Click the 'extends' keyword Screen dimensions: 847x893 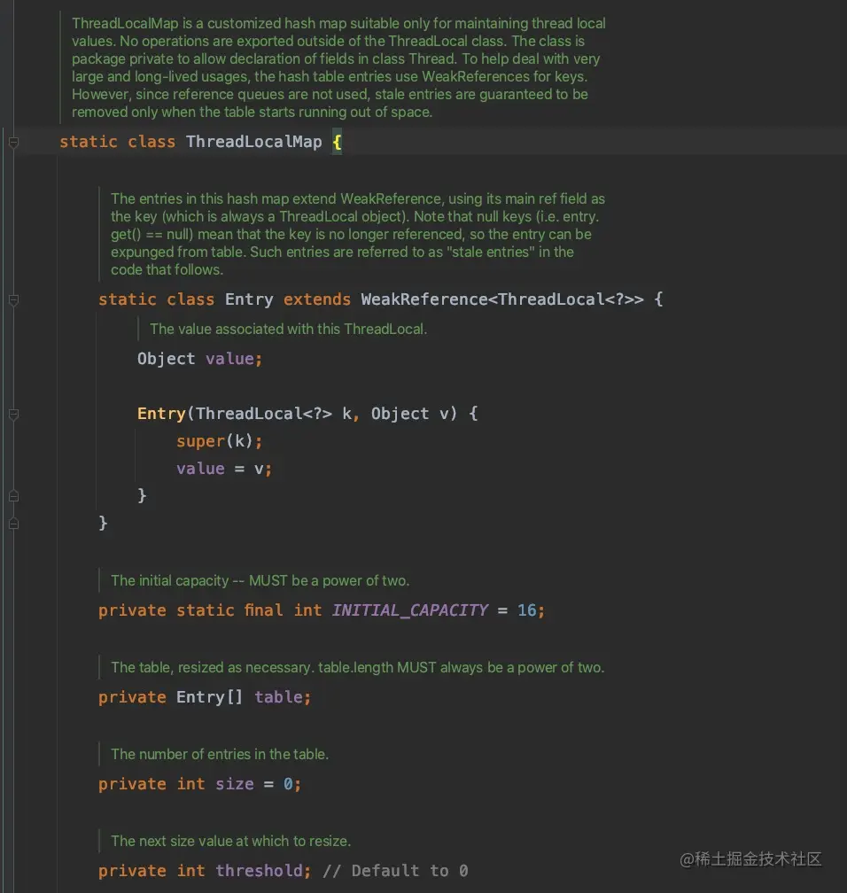[316, 299]
